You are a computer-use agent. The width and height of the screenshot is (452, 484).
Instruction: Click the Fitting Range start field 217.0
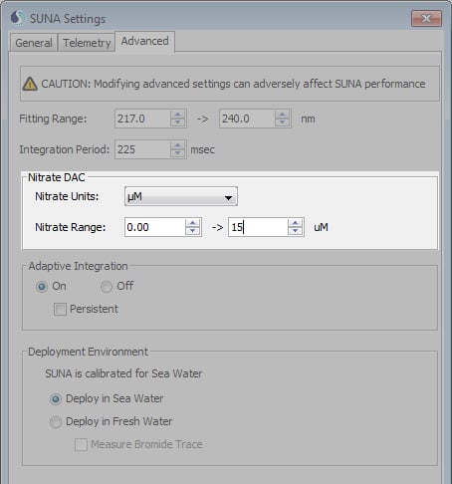coord(142,119)
